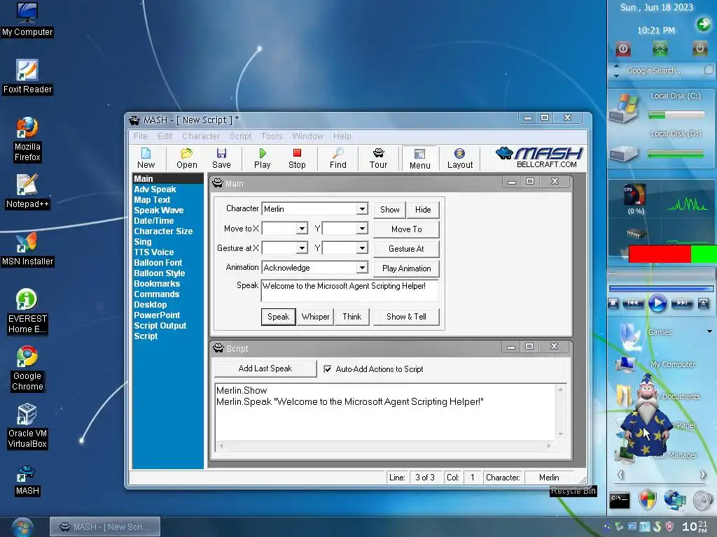Click the Speak button
The height and width of the screenshot is (537, 717).
[279, 317]
